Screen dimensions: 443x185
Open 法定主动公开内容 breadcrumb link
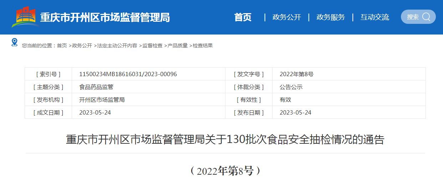117,46
